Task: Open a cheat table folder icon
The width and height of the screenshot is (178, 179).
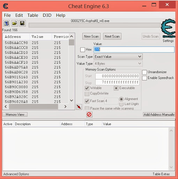Action: 15,23
